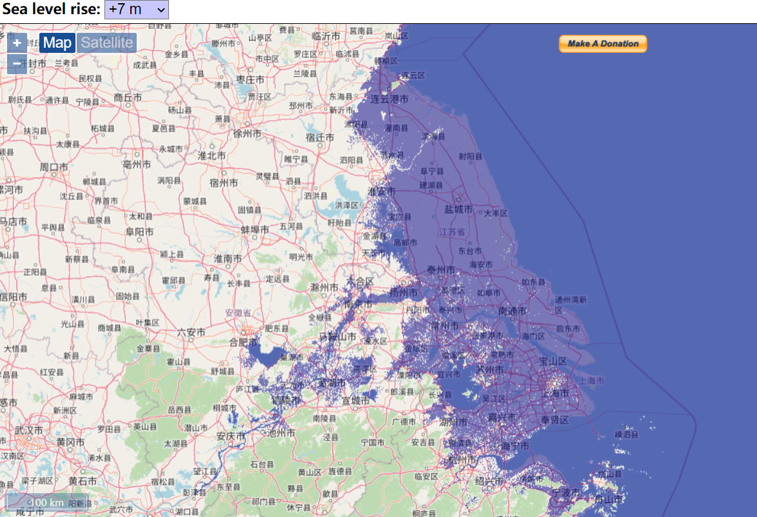This screenshot has height=517, width=757.
Task: Click the 武汉市 city label
Action: [x=28, y=430]
